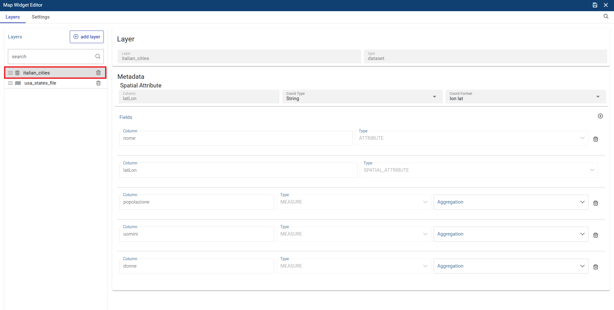
Task: Switch to the Settings tab
Action: (41, 17)
